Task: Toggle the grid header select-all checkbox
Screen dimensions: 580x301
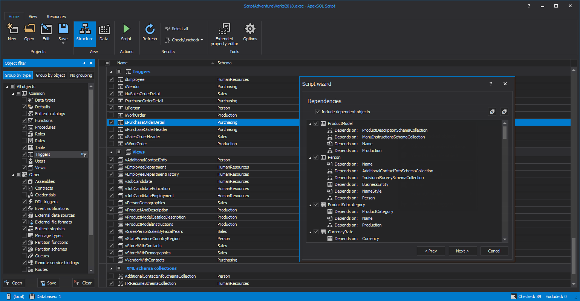Action: coord(107,63)
